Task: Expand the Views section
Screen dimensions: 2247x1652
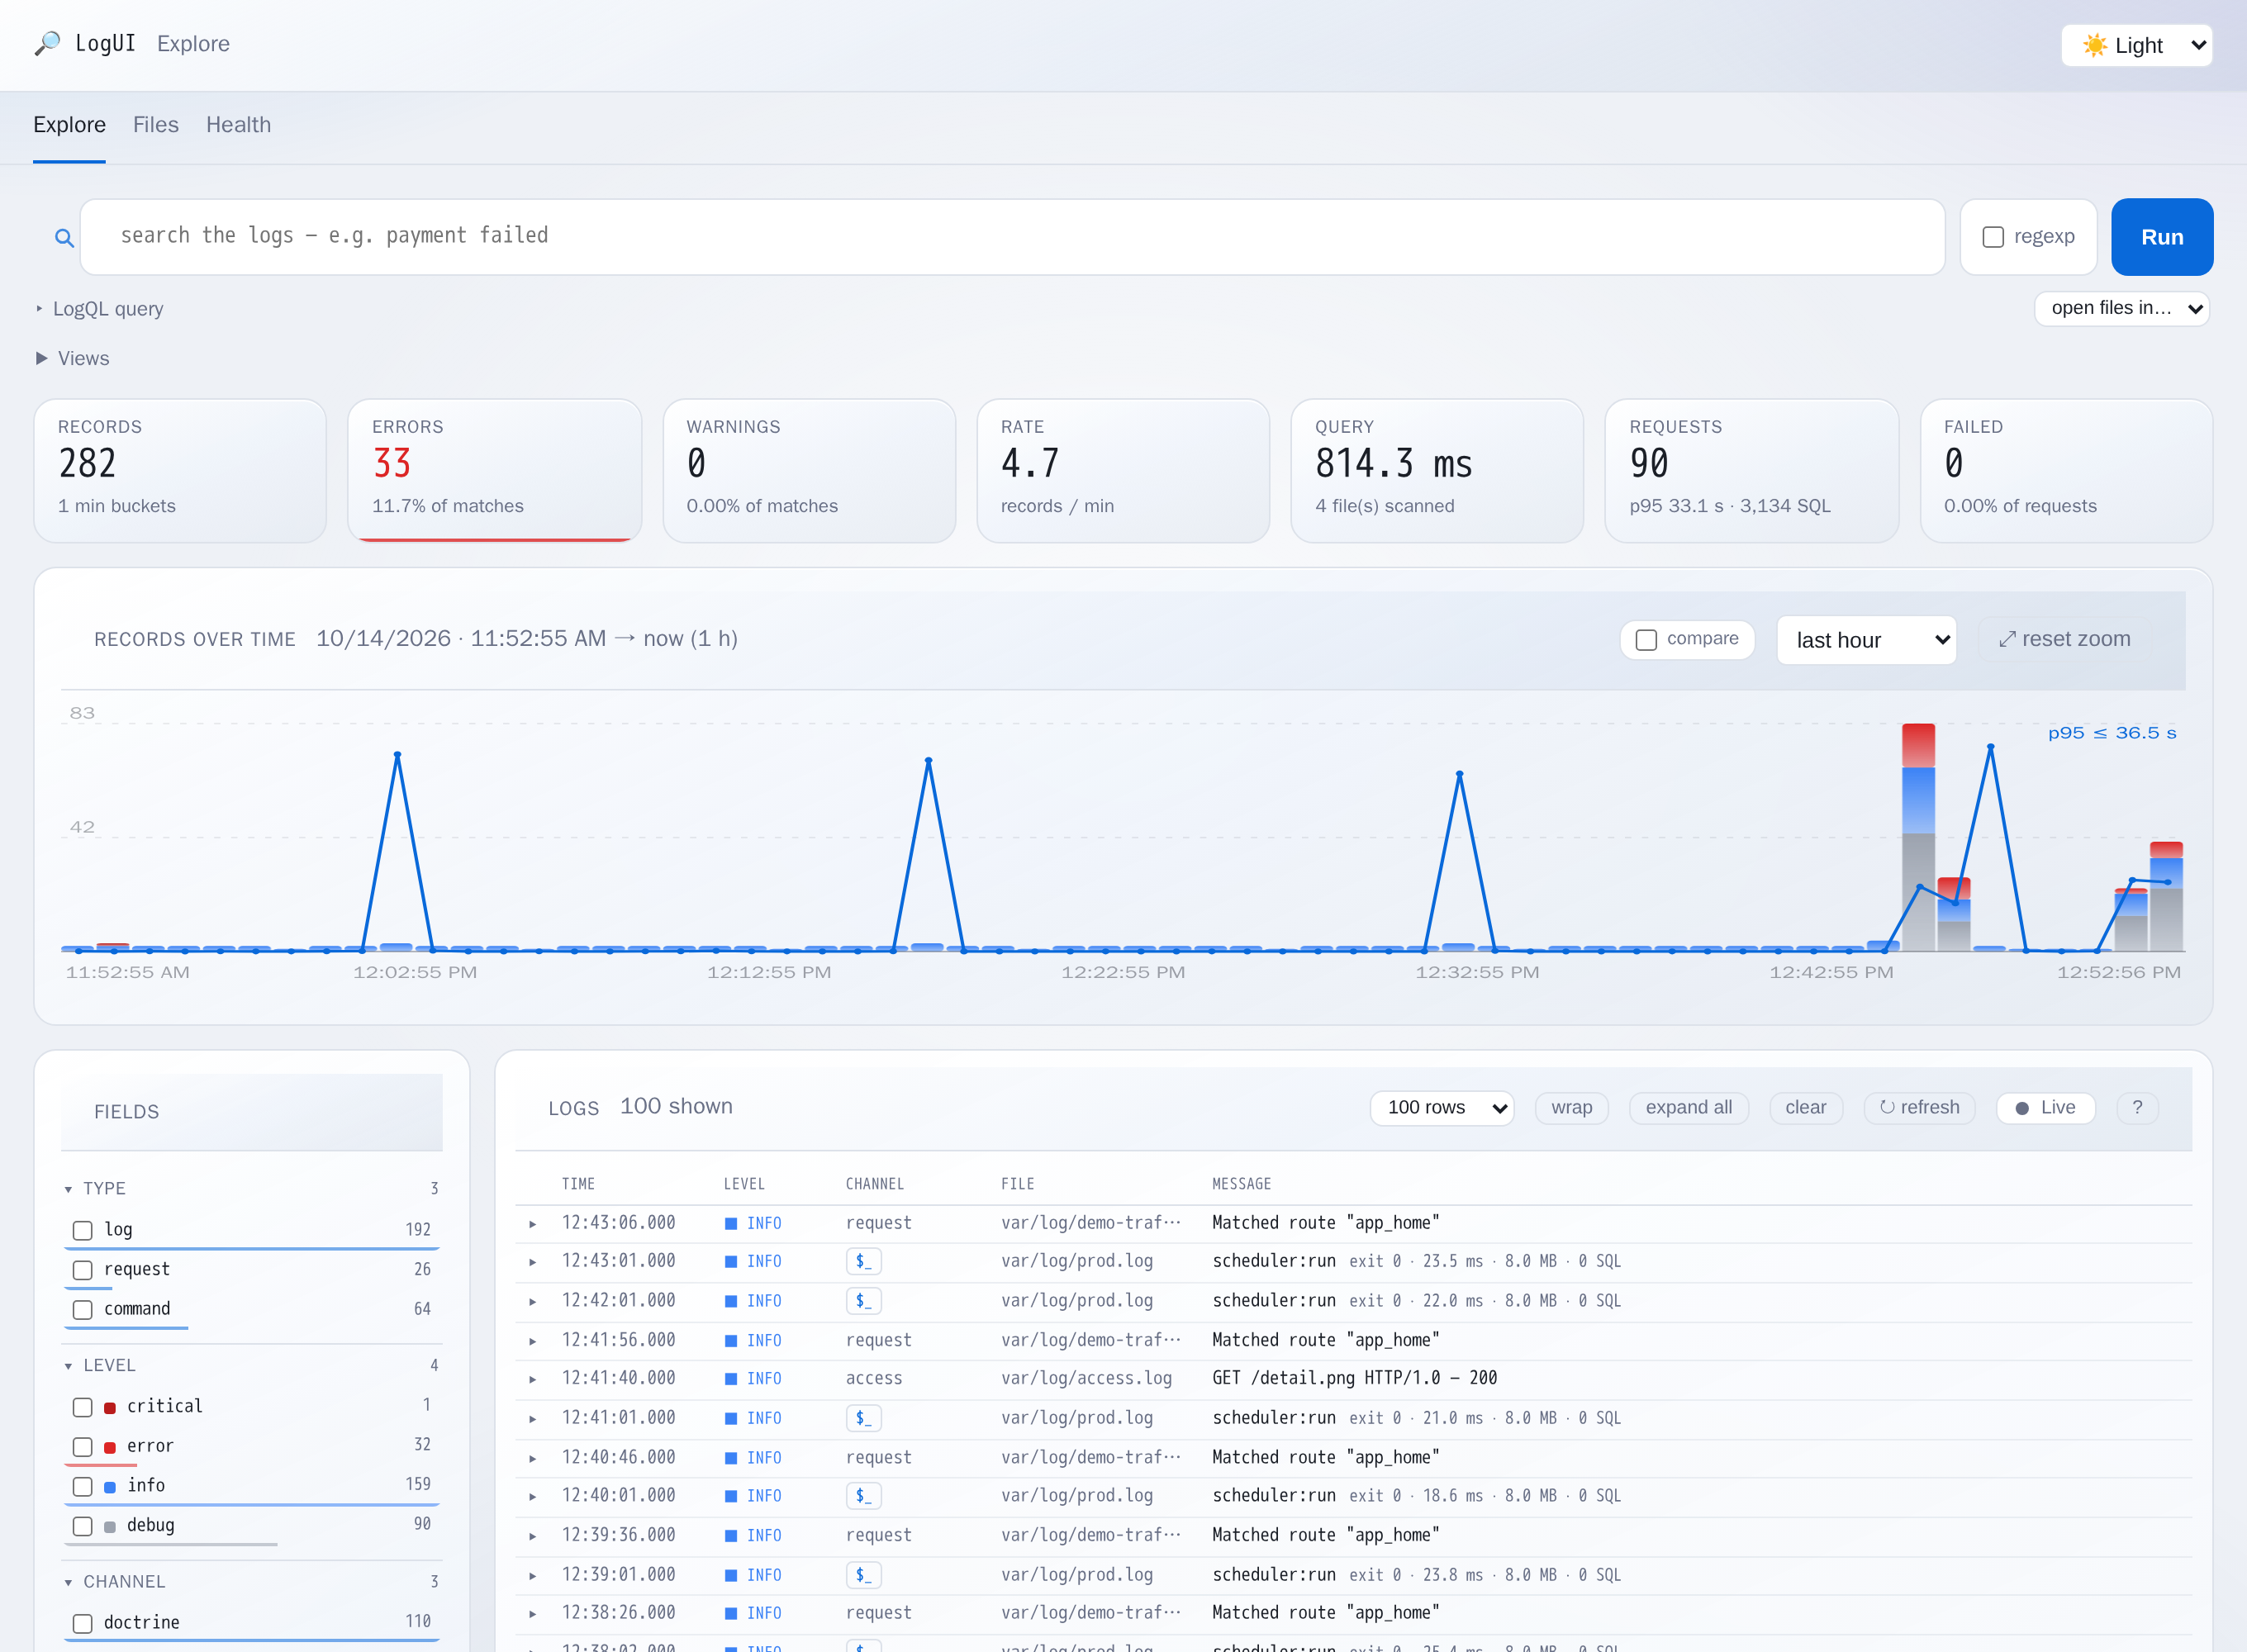Action: click(72, 358)
